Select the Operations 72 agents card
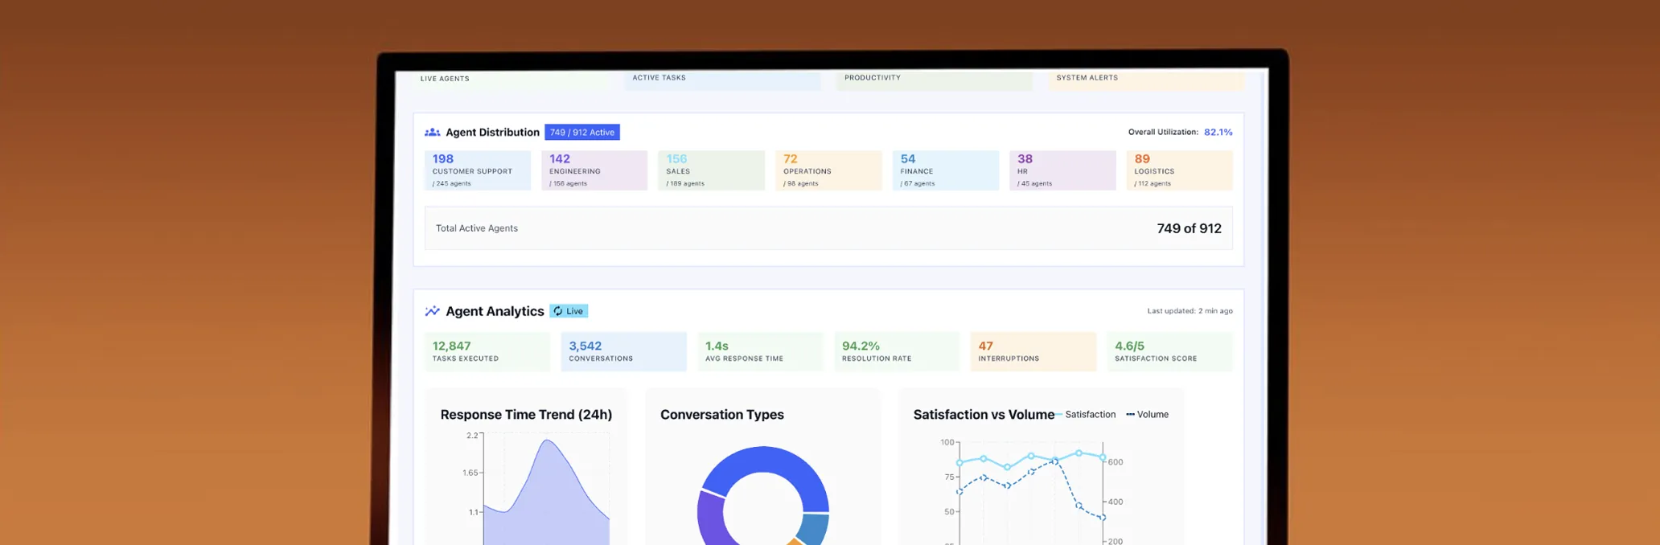Image resolution: width=1660 pixels, height=545 pixels. tap(828, 170)
